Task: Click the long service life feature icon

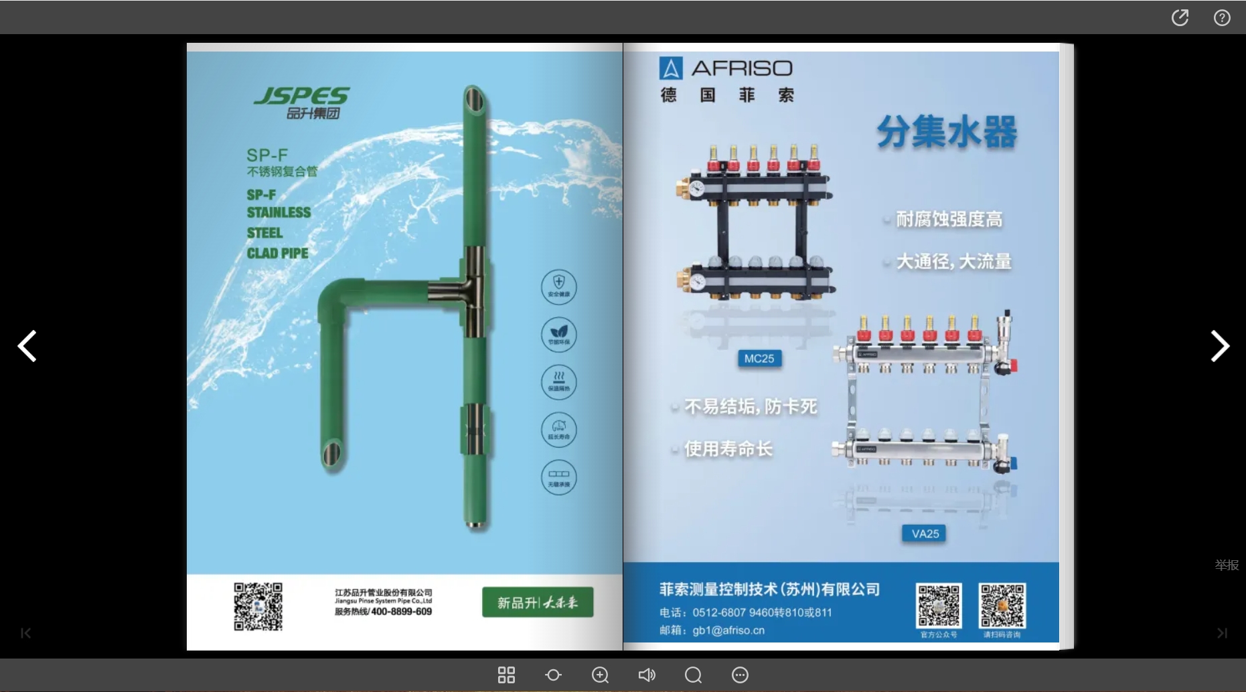Action: pyautogui.click(x=559, y=429)
